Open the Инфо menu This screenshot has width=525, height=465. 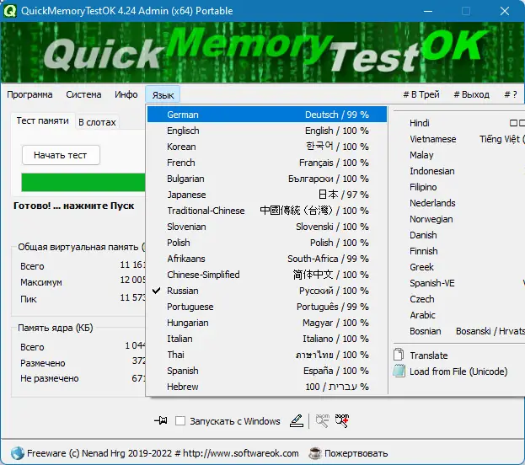click(126, 94)
